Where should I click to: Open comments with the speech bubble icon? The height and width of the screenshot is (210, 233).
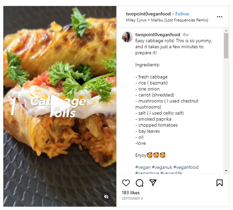point(139,183)
